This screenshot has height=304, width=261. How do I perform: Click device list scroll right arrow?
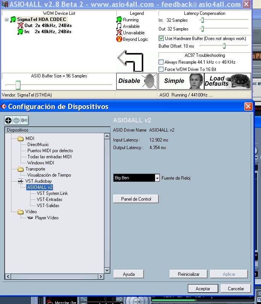pyautogui.click(x=101, y=277)
